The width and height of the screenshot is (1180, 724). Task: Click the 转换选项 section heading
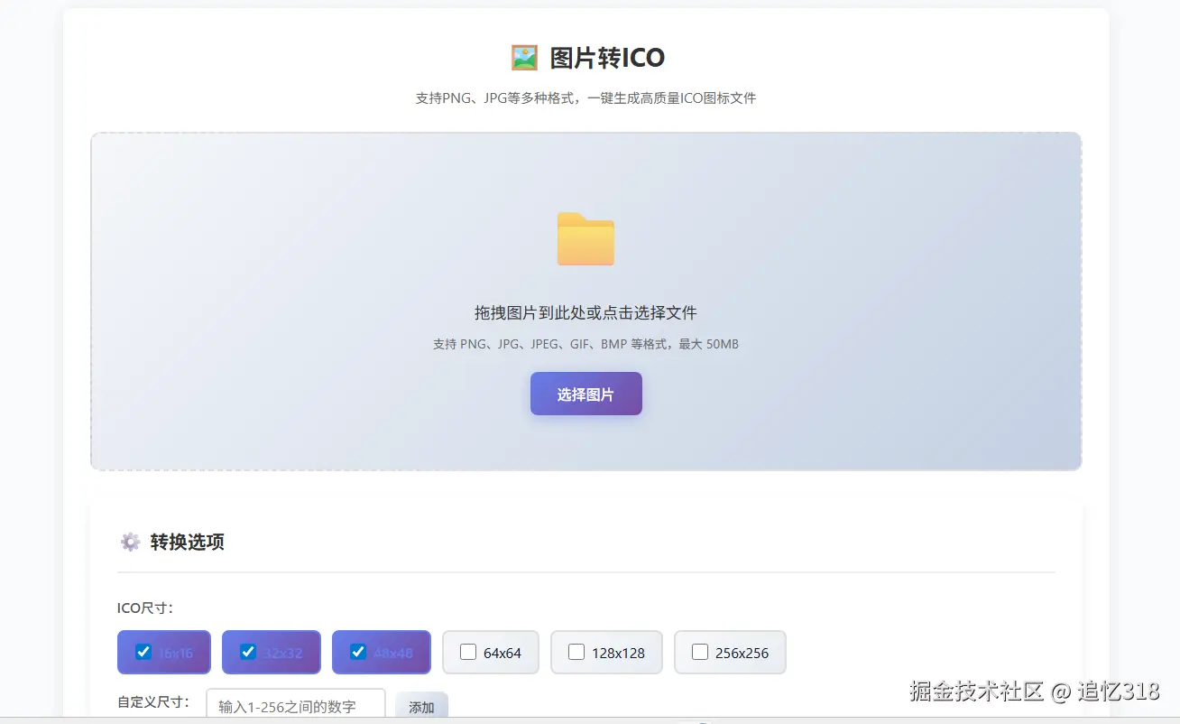coord(188,542)
